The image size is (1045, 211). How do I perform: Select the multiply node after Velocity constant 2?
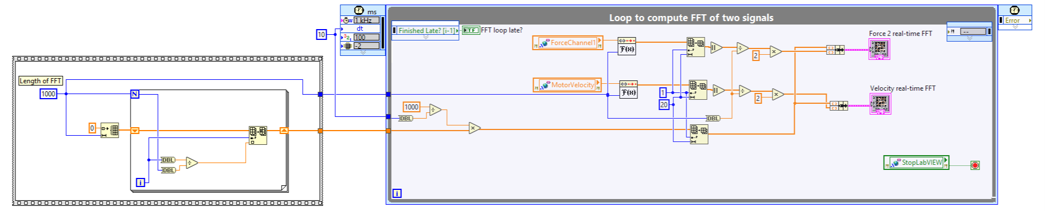(x=778, y=95)
